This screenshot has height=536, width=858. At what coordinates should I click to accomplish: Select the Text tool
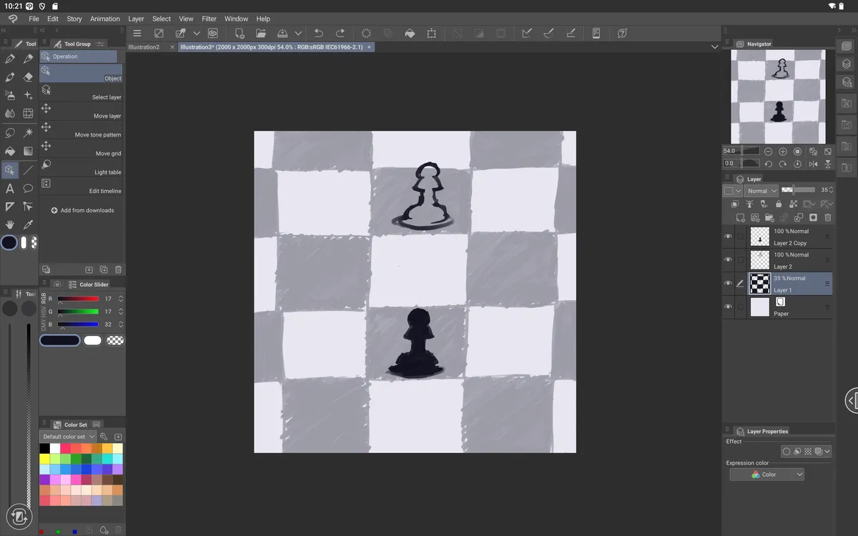coord(10,189)
